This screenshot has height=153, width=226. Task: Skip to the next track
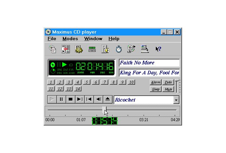pyautogui.click(x=80, y=99)
